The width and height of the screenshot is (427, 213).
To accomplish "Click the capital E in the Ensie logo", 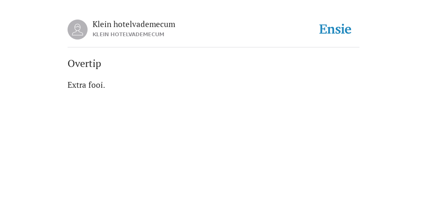I will (323, 29).
